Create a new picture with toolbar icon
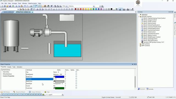Image resolution: width=176 pixels, height=99 pixels. pos(2,6)
